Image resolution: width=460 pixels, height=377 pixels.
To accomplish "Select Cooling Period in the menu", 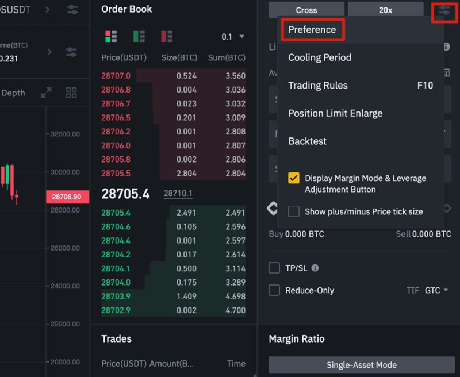I will coord(320,57).
